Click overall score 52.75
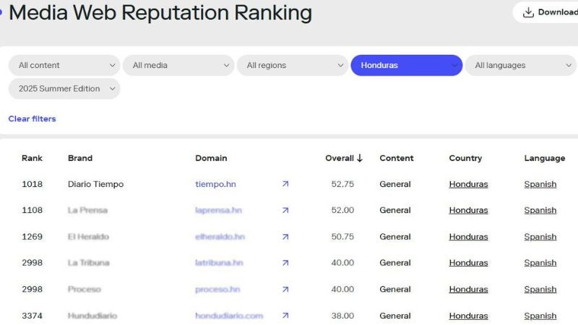Image resolution: width=578 pixels, height=325 pixels. point(342,184)
